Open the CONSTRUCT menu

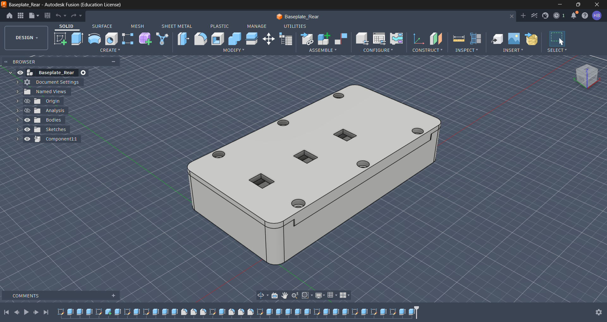click(427, 50)
